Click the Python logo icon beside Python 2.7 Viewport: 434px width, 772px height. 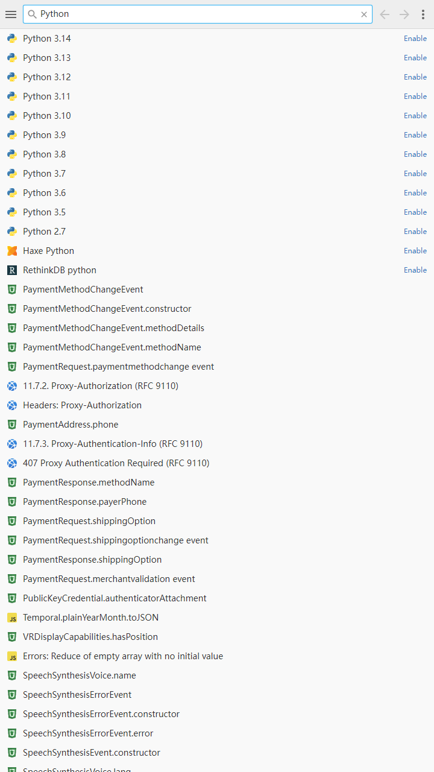[x=12, y=232]
